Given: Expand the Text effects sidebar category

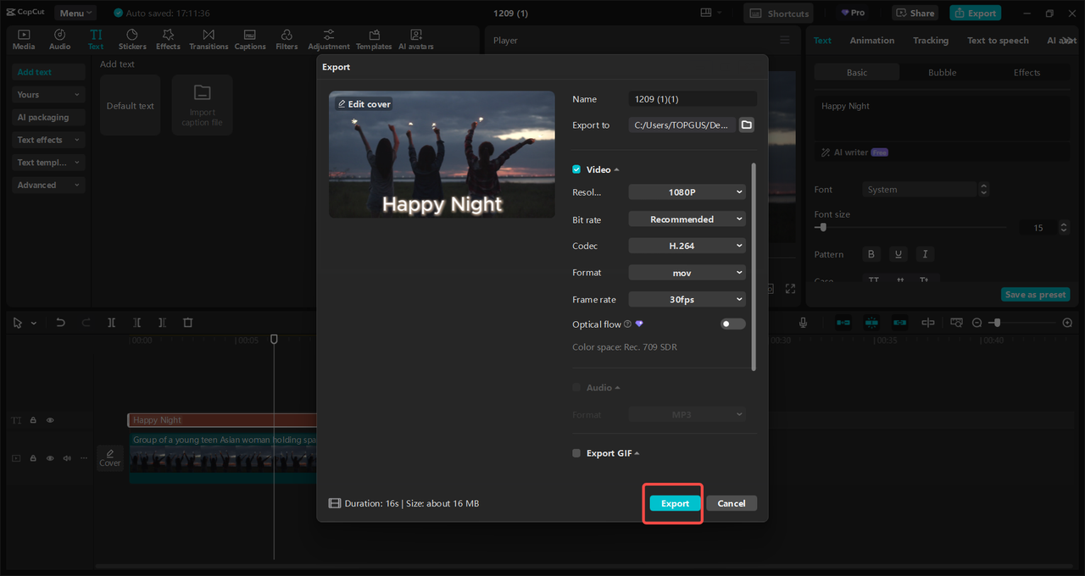Looking at the screenshot, I should point(49,140).
